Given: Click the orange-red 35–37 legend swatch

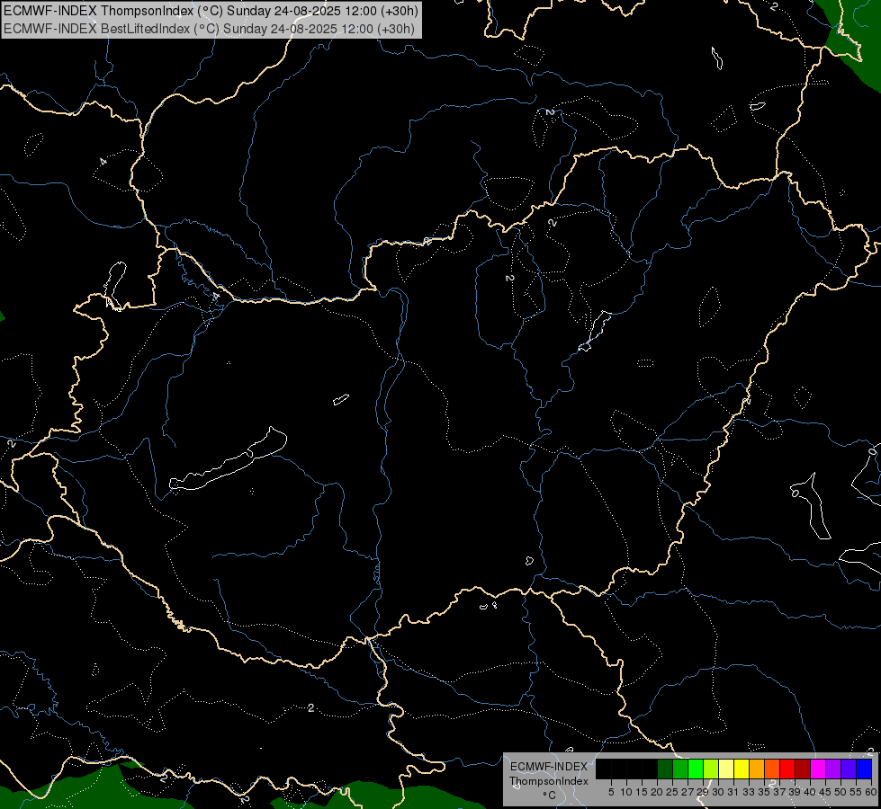Looking at the screenshot, I should 772,769.
